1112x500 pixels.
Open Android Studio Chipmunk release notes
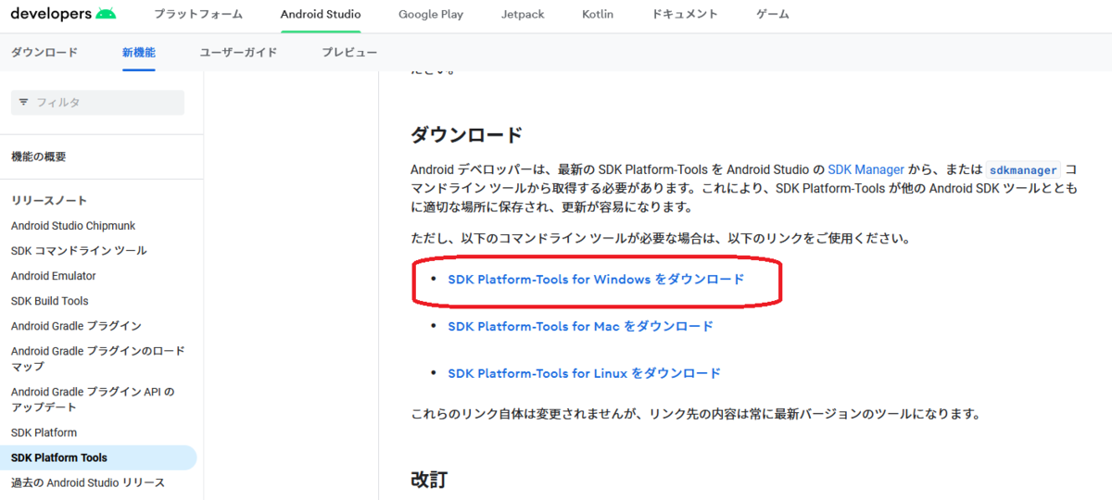click(73, 226)
